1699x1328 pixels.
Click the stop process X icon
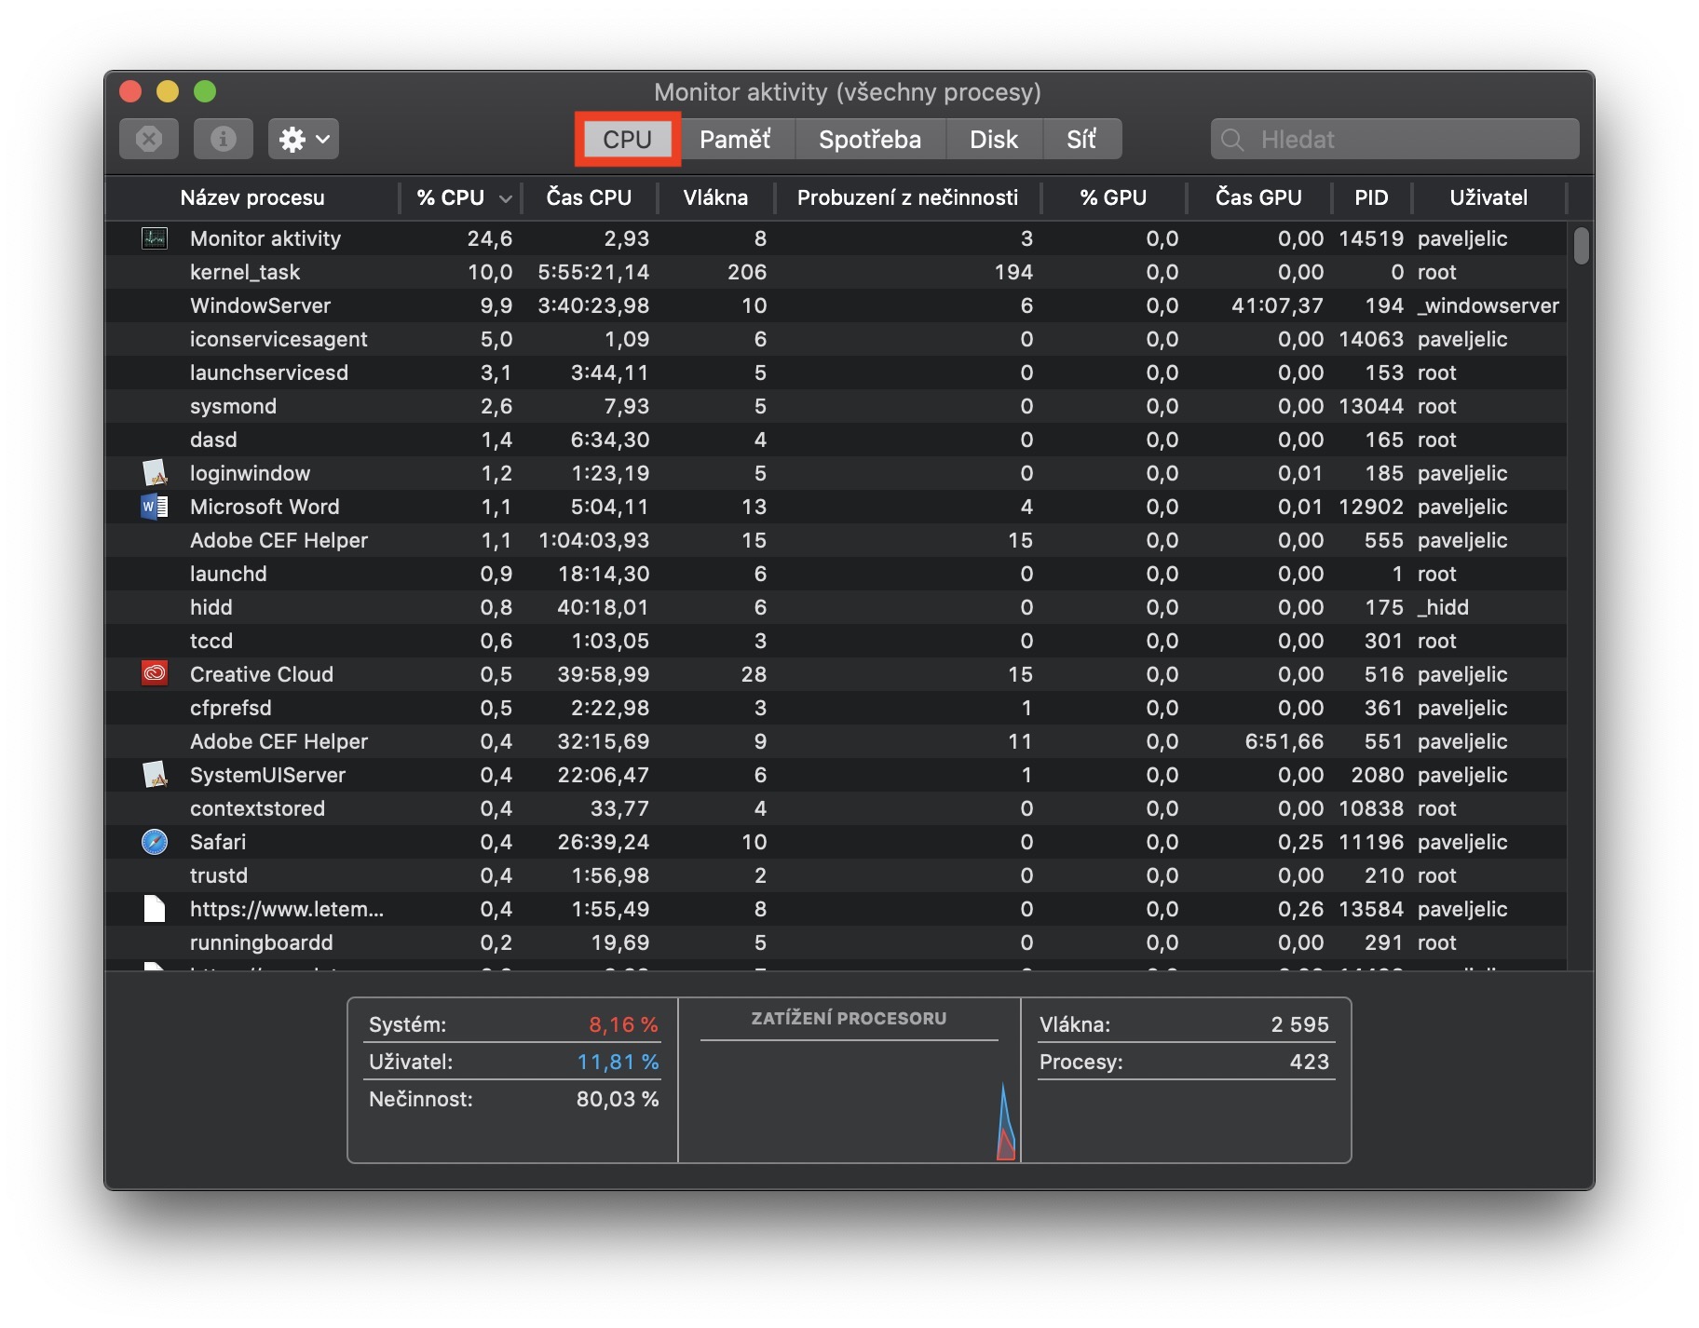(x=149, y=140)
